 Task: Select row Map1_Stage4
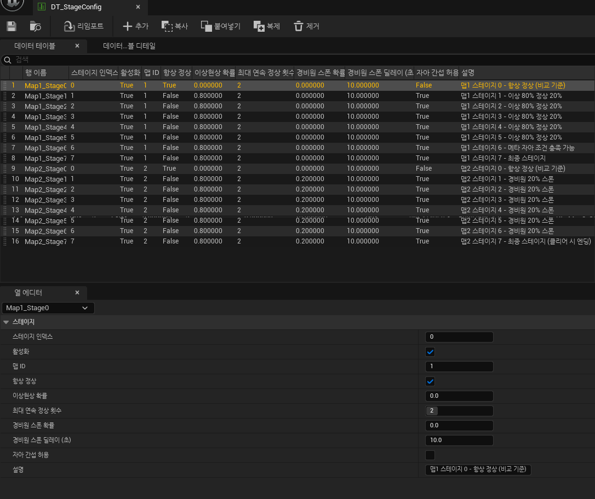tap(297, 127)
